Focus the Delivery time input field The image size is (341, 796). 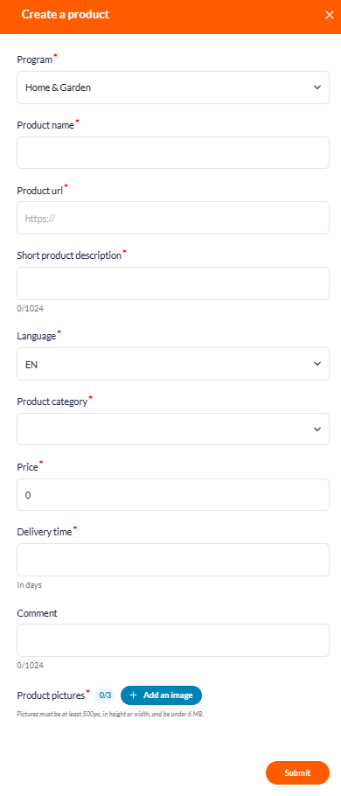click(173, 560)
